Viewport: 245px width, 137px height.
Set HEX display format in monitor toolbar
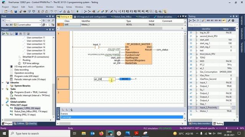click(220, 21)
